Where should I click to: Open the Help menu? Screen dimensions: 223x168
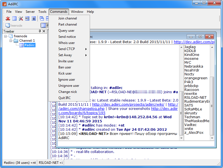(x=90, y=12)
